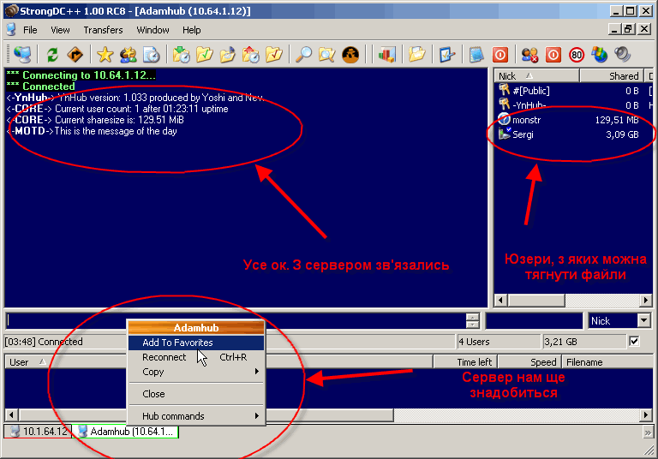Open Upload Queue folder with blue arrow
Image resolution: width=658 pixels, height=459 pixels.
point(227,55)
